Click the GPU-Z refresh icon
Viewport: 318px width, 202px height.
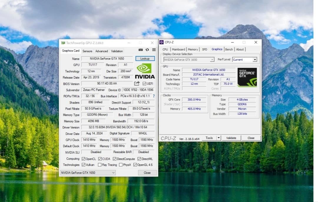click(147, 50)
